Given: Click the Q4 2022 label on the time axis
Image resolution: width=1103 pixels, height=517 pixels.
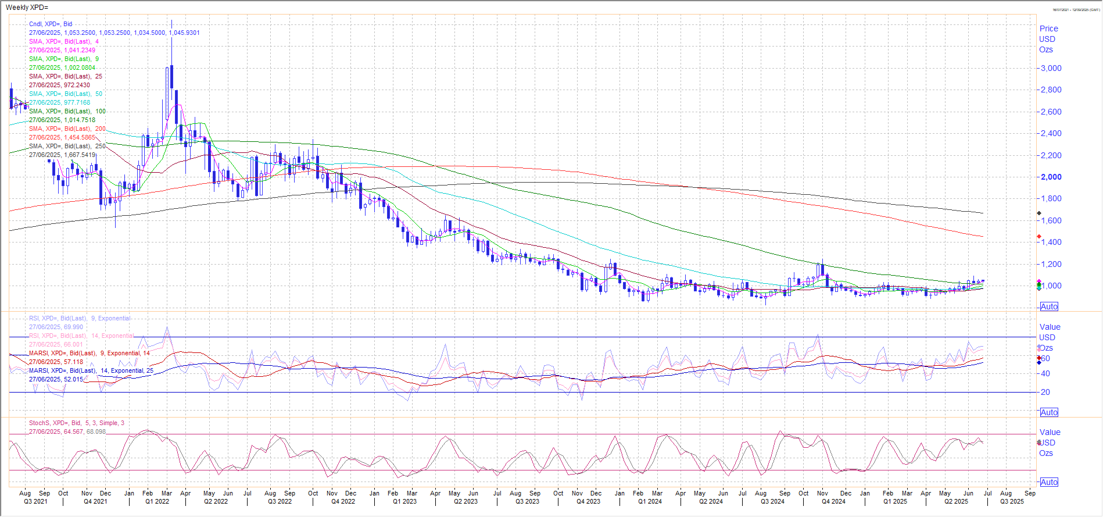Looking at the screenshot, I should 343,501.
